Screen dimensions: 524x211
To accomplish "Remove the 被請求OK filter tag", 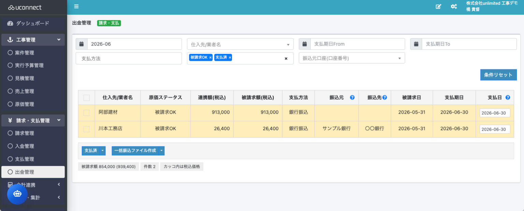I will 210,58.
